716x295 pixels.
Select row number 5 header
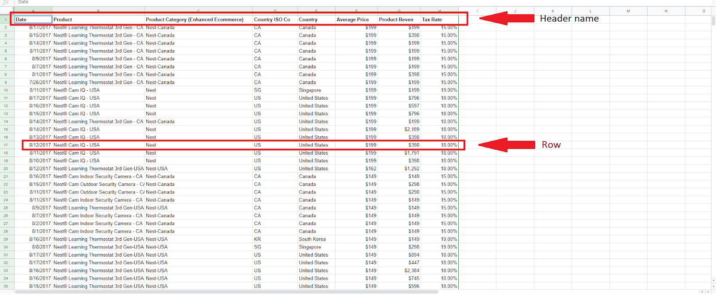coord(6,51)
